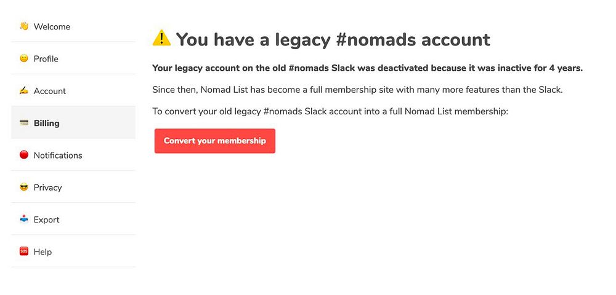This screenshot has width=616, height=295.
Task: Click the red Convert your membership button
Action: [x=215, y=141]
